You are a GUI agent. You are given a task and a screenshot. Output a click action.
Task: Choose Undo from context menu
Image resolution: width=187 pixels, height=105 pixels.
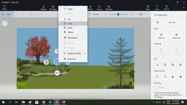(x=73, y=9)
